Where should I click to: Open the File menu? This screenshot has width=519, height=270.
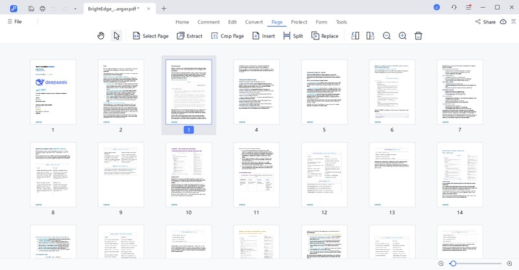pyautogui.click(x=14, y=21)
